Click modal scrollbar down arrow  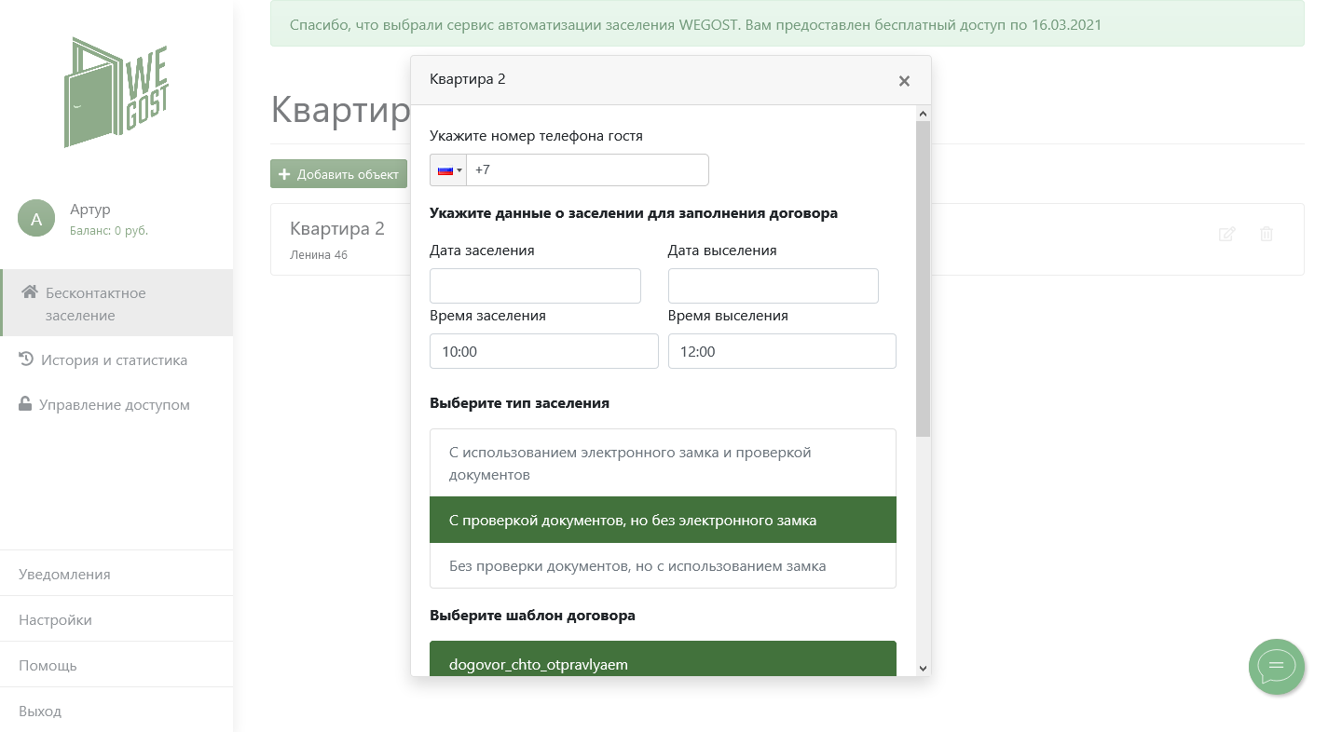[923, 668]
